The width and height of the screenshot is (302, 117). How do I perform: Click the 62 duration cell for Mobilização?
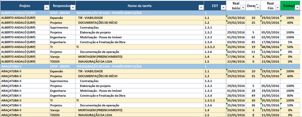point(253,37)
